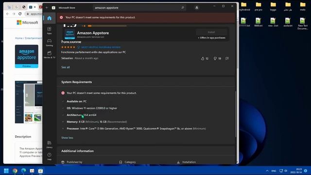This screenshot has width=311, height=175.
Task: Open the Windows Start menu
Action: [6, 171]
